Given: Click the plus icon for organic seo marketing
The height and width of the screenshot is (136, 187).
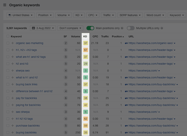Looking at the screenshot, I should pos(13,43).
